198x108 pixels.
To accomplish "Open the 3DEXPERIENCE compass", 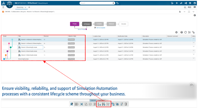I will (9, 5).
